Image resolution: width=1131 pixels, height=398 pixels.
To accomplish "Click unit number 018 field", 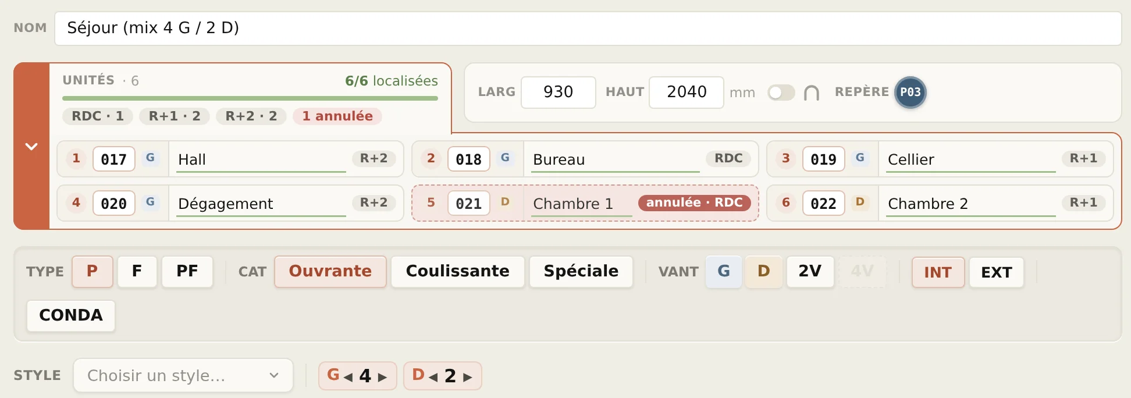I will coord(469,159).
